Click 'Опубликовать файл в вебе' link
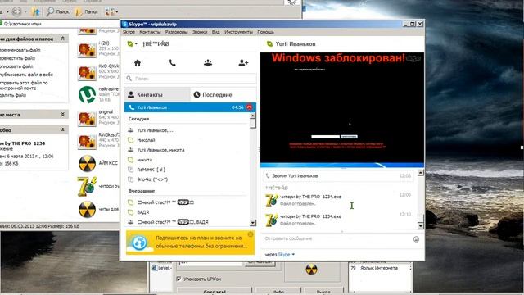This screenshot has width=524, height=295. coord(26,75)
